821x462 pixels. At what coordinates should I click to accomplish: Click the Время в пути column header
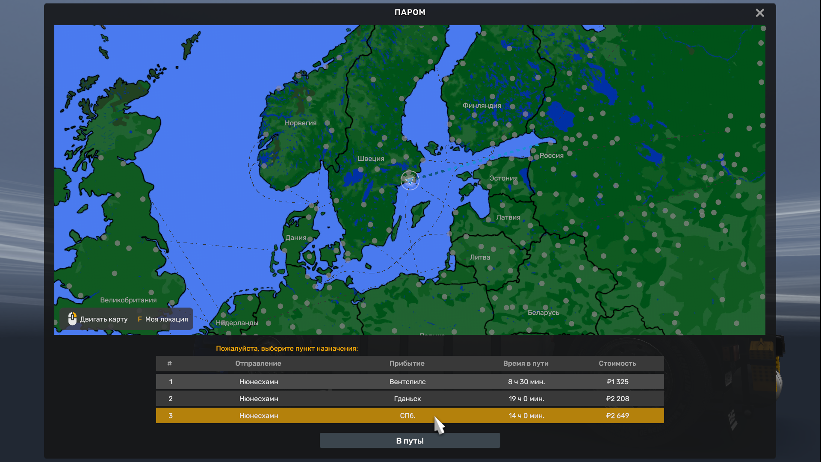click(526, 363)
